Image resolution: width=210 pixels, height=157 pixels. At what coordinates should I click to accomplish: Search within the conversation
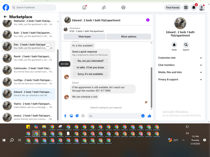(x=186, y=45)
